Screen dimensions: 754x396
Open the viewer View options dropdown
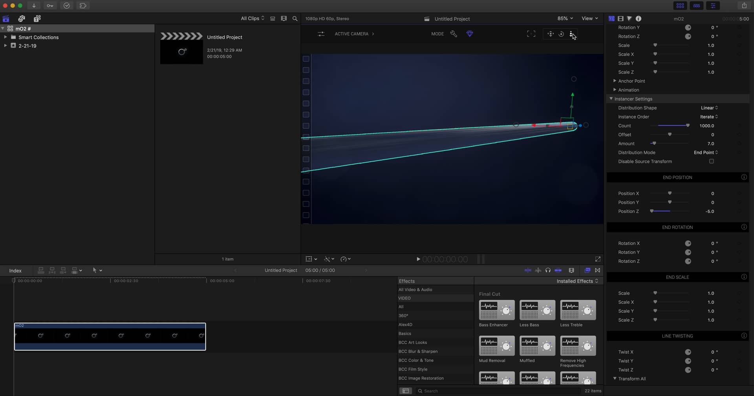click(590, 18)
